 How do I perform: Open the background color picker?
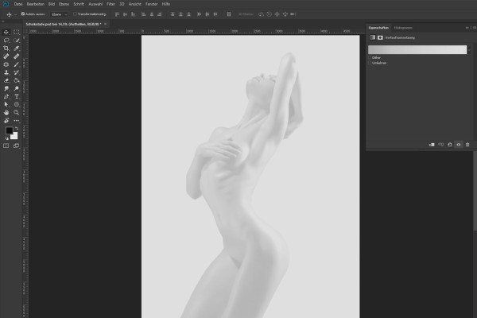[15, 137]
